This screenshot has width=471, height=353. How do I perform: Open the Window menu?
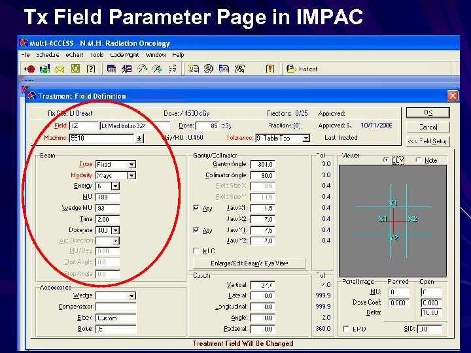pos(156,55)
